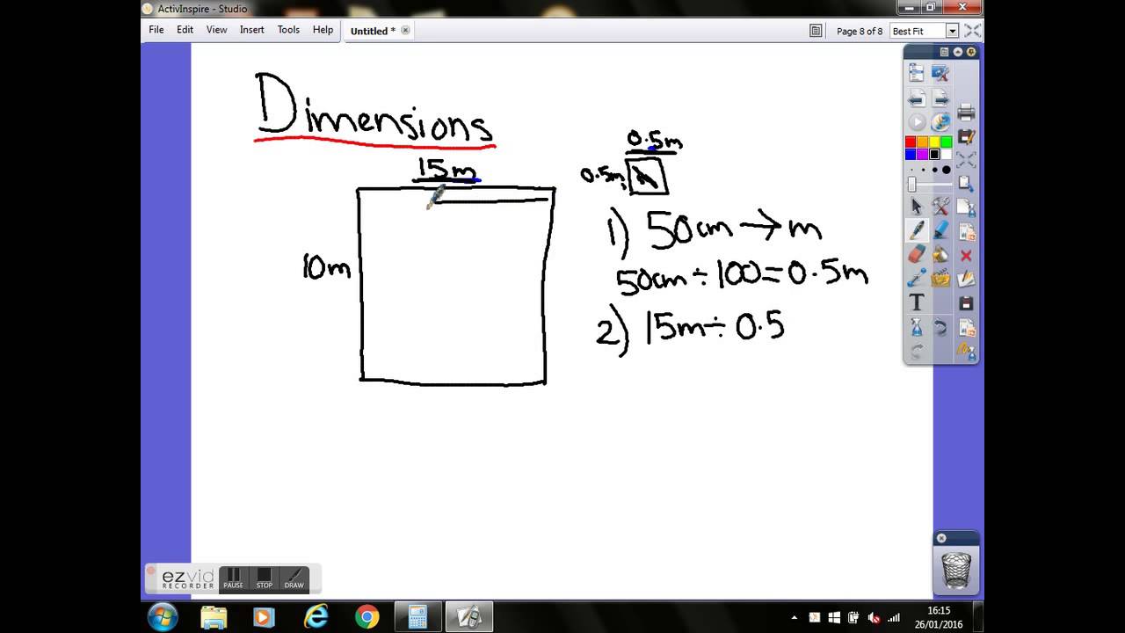Select the Highlighter tool
The height and width of the screenshot is (633, 1125).
pyautogui.click(x=940, y=230)
